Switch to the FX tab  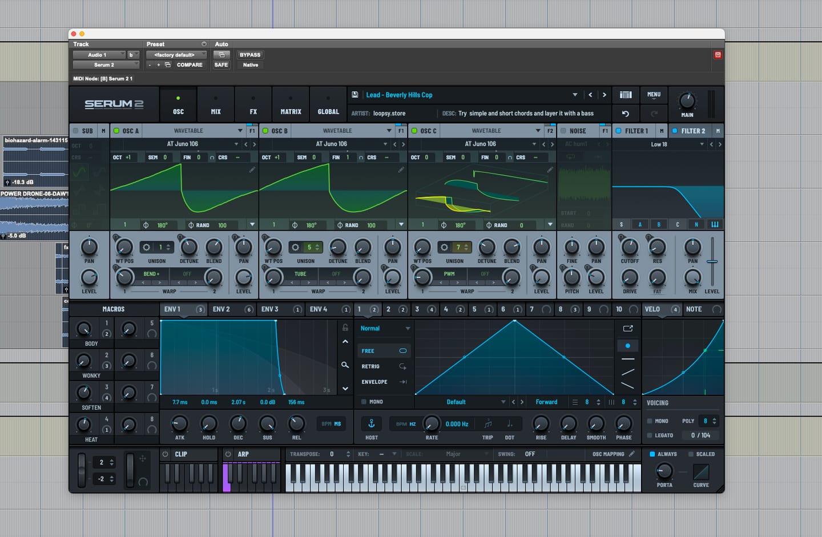tap(253, 104)
